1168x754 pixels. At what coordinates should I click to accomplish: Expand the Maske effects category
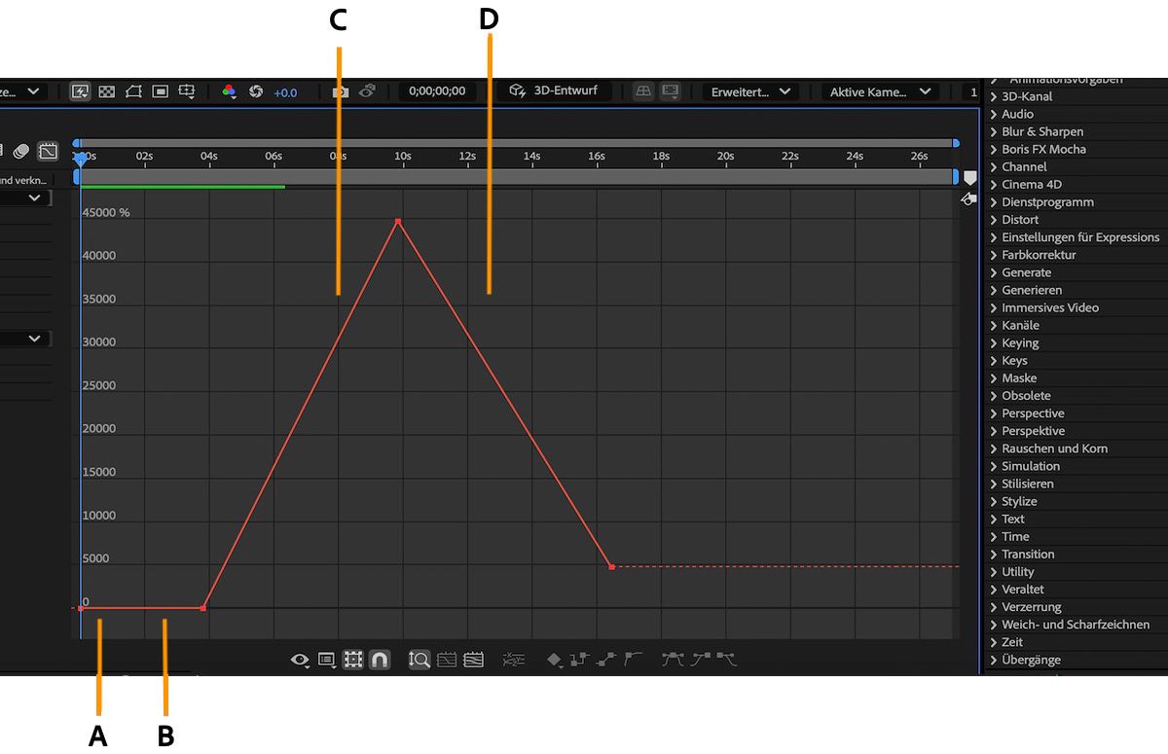pyautogui.click(x=995, y=377)
